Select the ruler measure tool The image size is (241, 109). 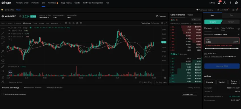point(3,67)
